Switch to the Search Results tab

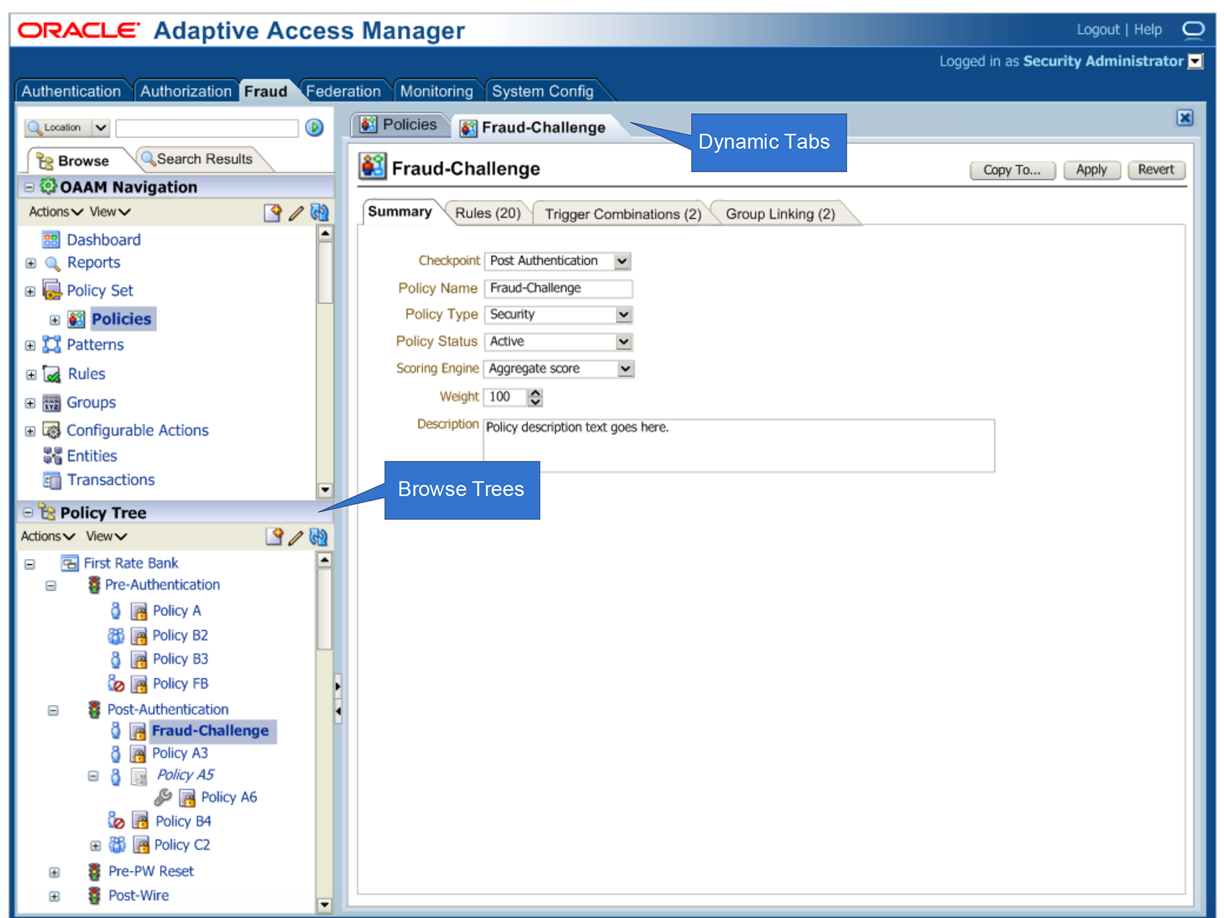pyautogui.click(x=197, y=159)
